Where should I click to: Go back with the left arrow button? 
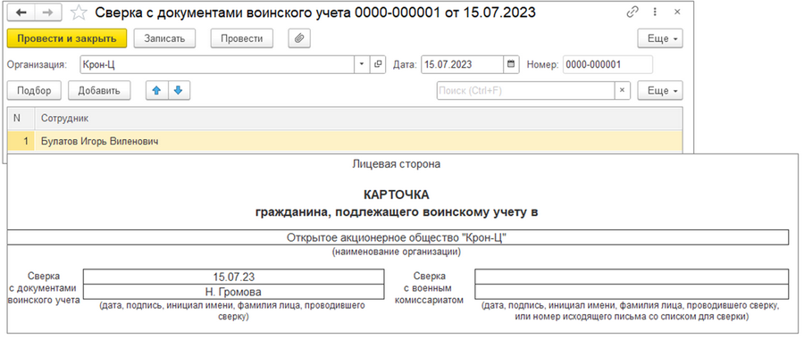coord(22,12)
